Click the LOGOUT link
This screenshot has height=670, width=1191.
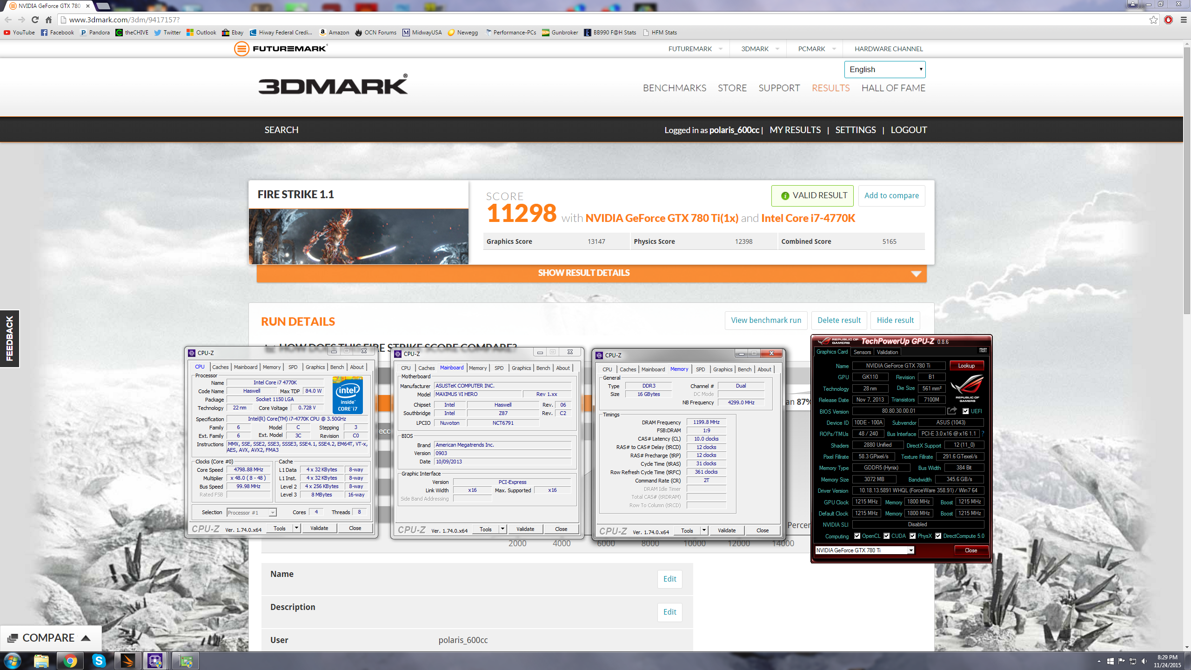tap(909, 130)
